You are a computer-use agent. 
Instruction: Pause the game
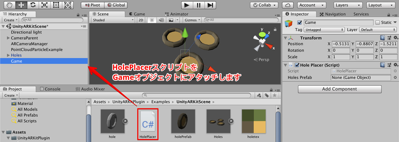pyautogui.click(x=198, y=5)
